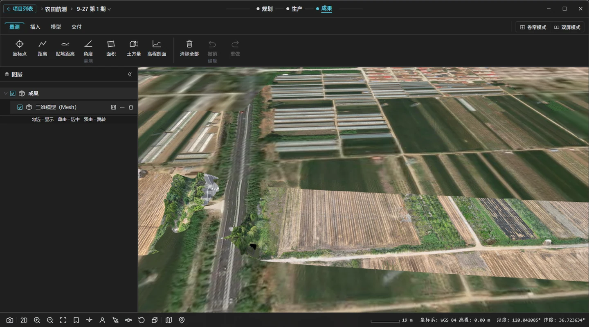This screenshot has width=589, height=327.
Task: Select the 坐标点 coordinate point tool
Action: pos(20,48)
